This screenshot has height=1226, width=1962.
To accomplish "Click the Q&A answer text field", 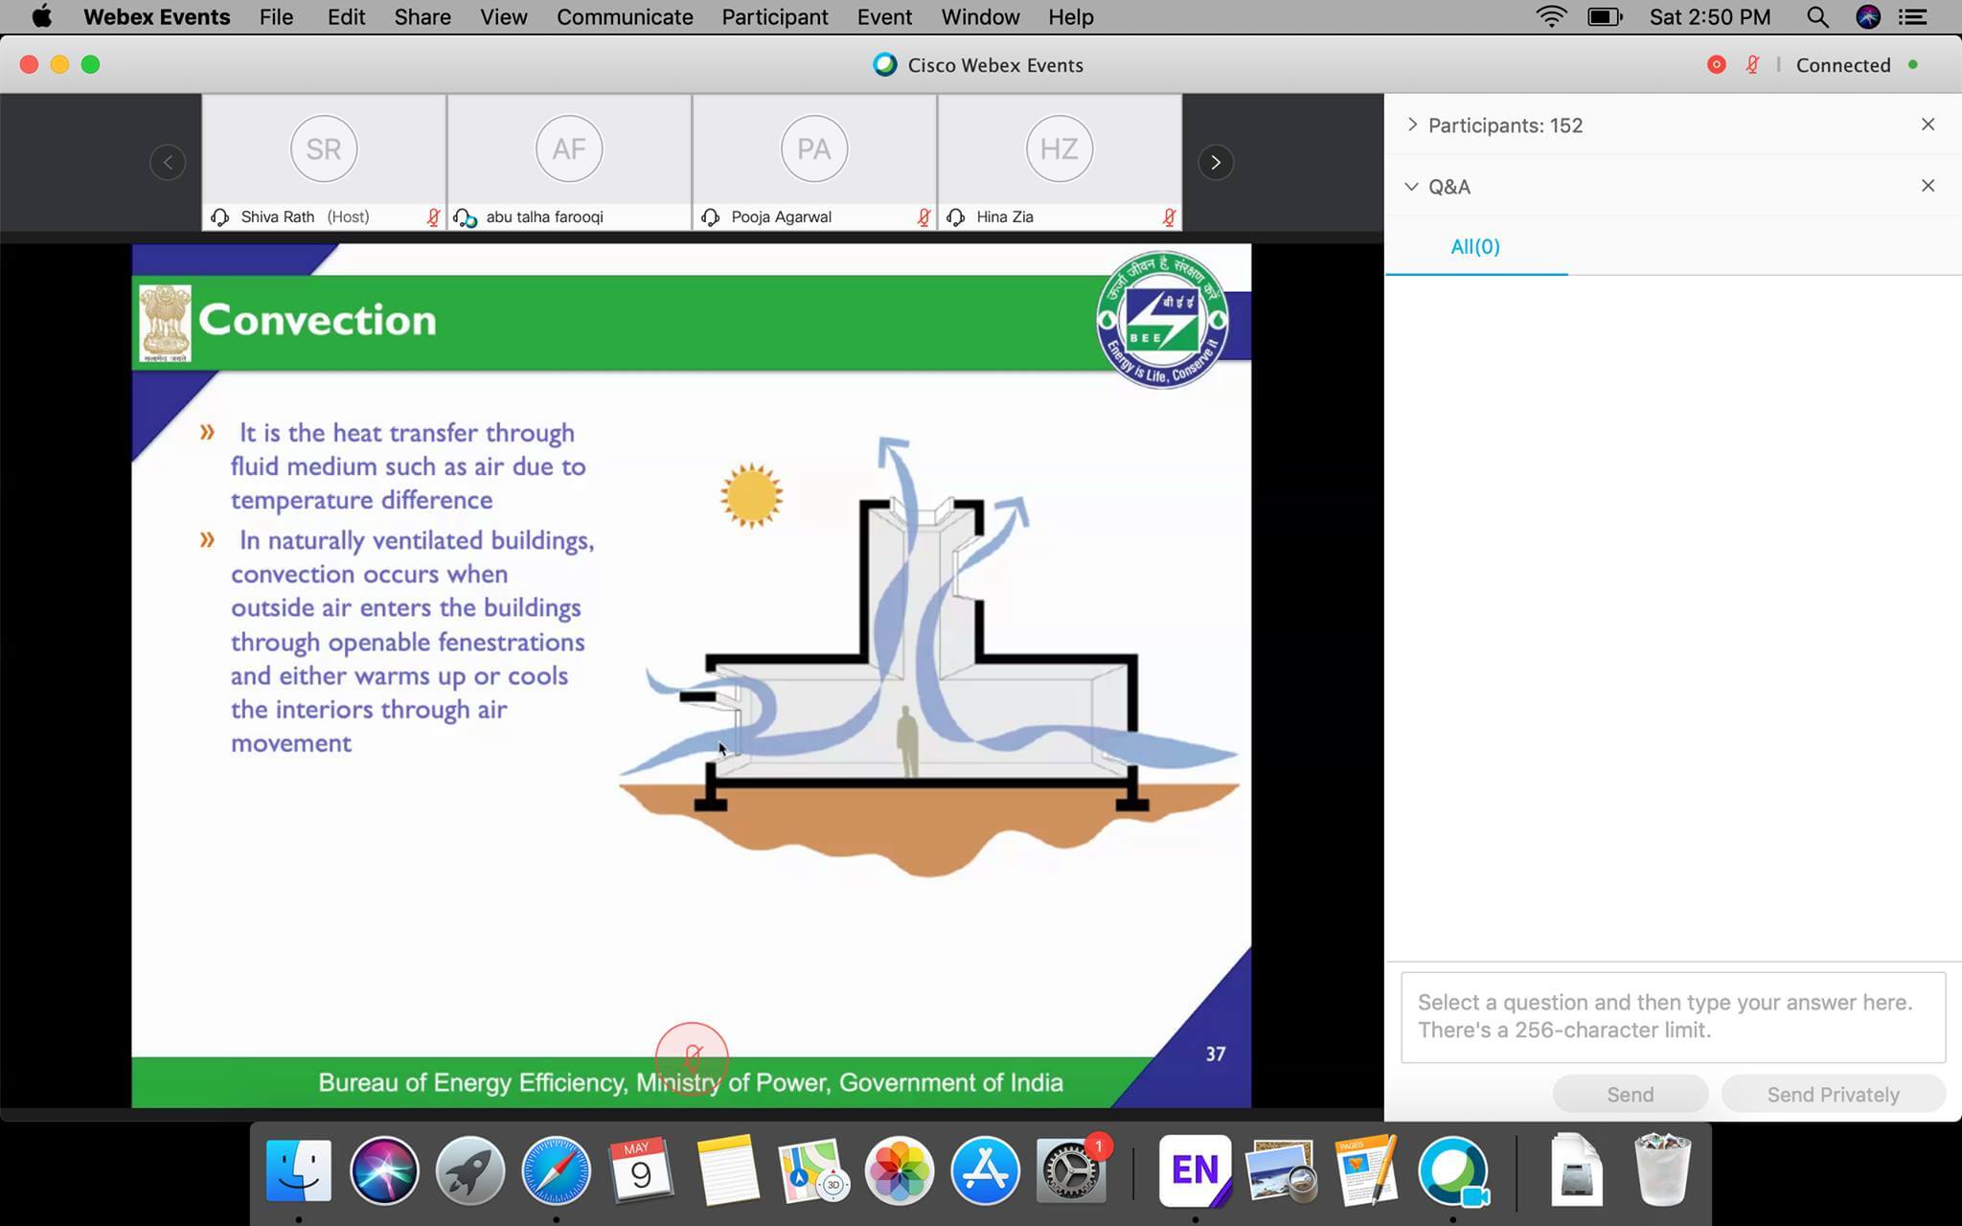I will tap(1673, 1016).
